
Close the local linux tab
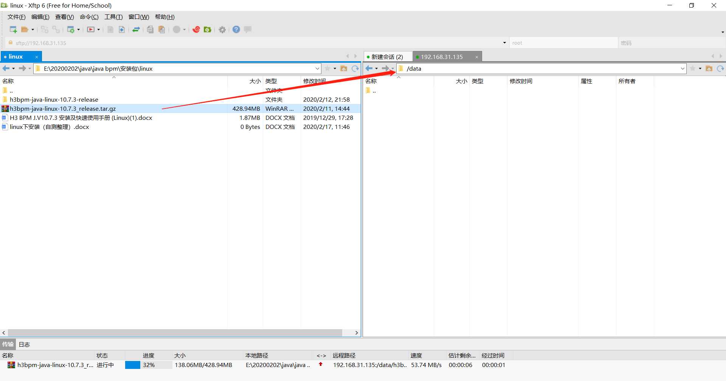(37, 57)
